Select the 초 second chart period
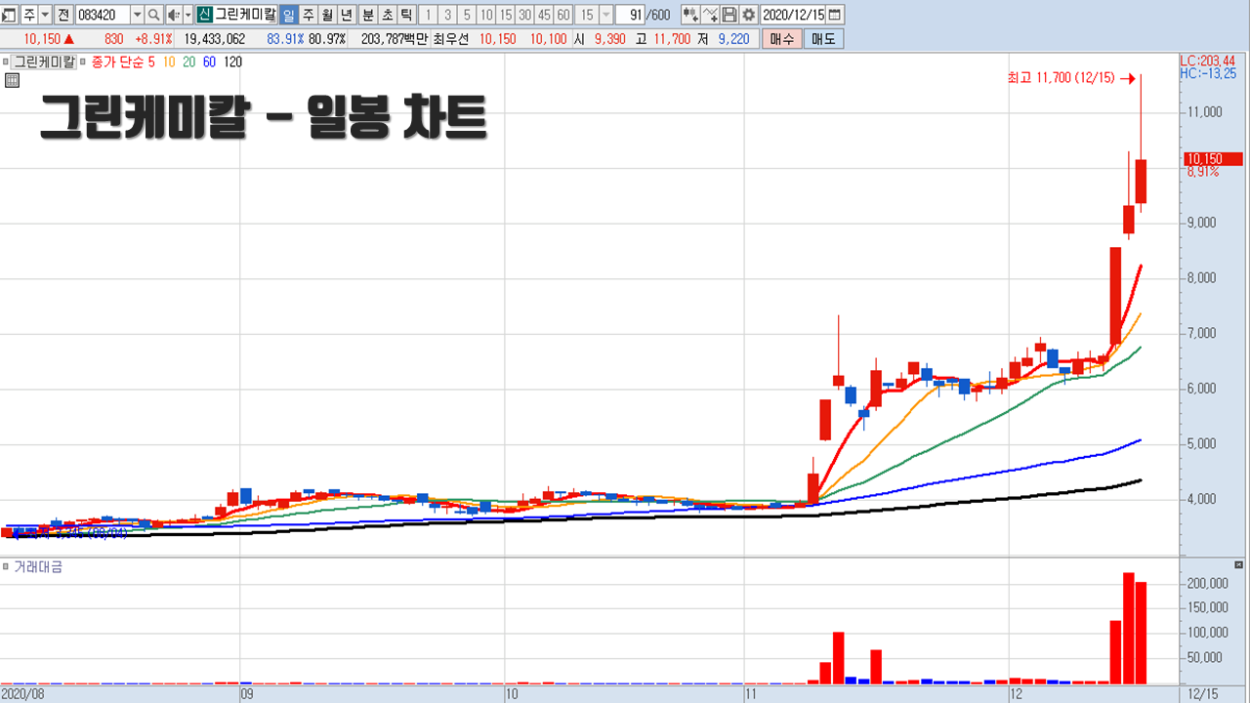Viewport: 1250px width, 703px height. click(x=388, y=15)
